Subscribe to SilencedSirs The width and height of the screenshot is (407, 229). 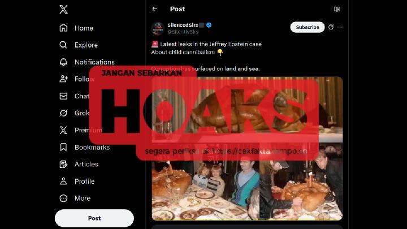click(x=308, y=27)
